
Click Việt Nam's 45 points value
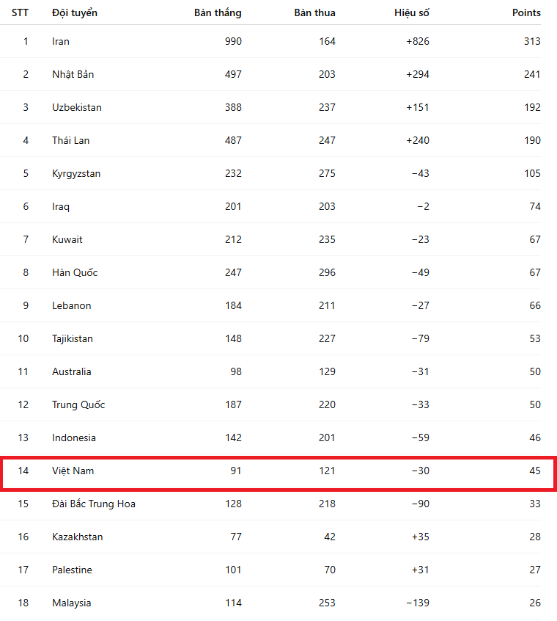point(535,471)
